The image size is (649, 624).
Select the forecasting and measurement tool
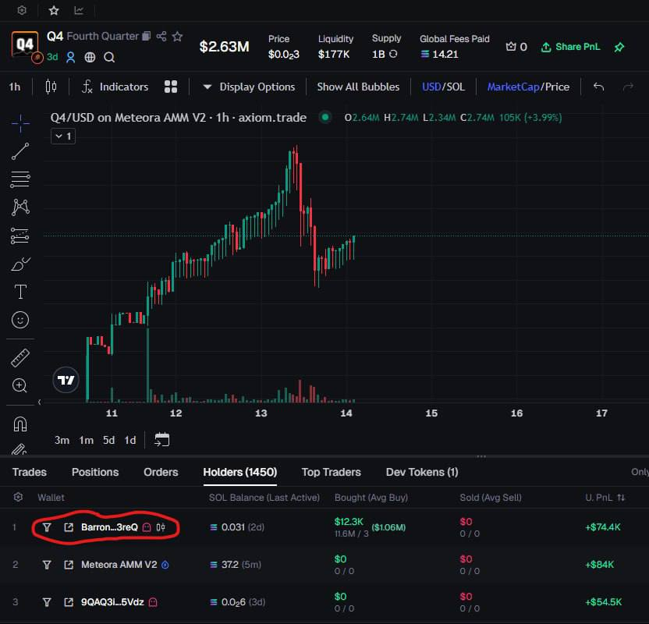(20, 236)
